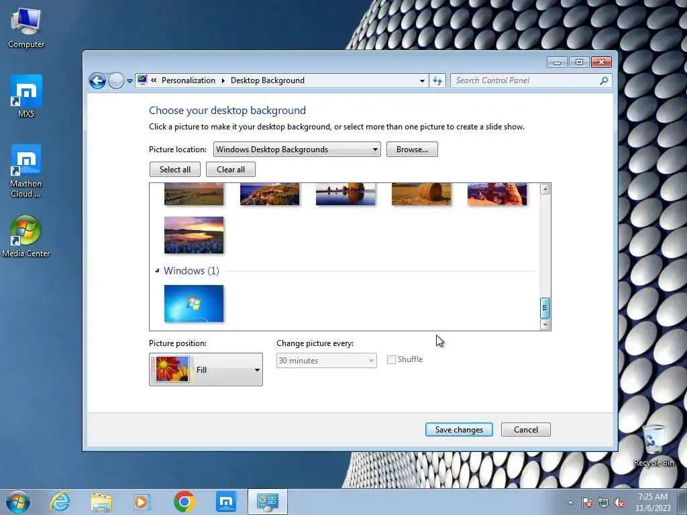Click Show desktop at taskbar end
The width and height of the screenshot is (687, 515).
coord(682,502)
